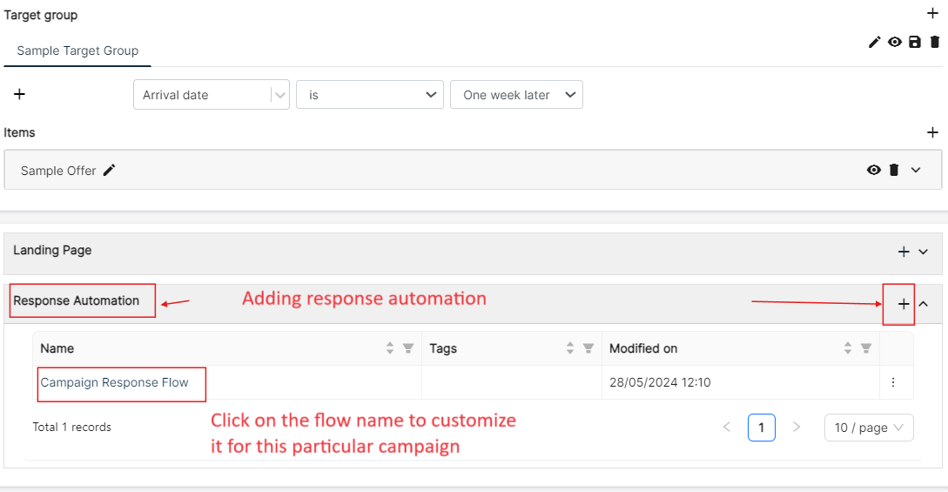Screen dimensions: 948x492
Task: Add a filter condition with plus icon
Action: coord(19,94)
